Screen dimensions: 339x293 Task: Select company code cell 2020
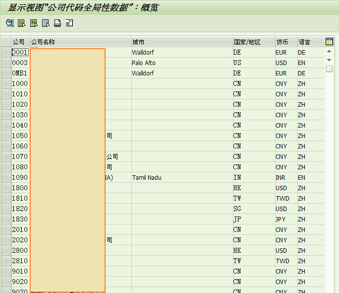(20, 240)
